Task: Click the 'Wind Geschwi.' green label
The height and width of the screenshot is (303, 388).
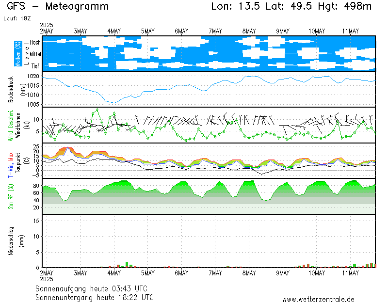Action: tap(11, 126)
